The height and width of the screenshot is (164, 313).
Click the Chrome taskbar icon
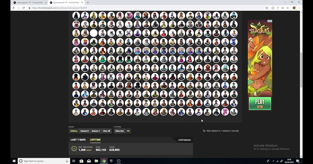[104, 161]
